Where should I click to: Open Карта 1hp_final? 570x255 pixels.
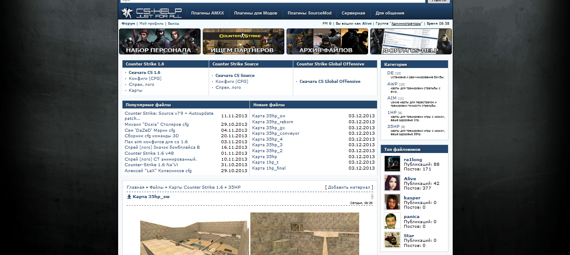(x=269, y=168)
